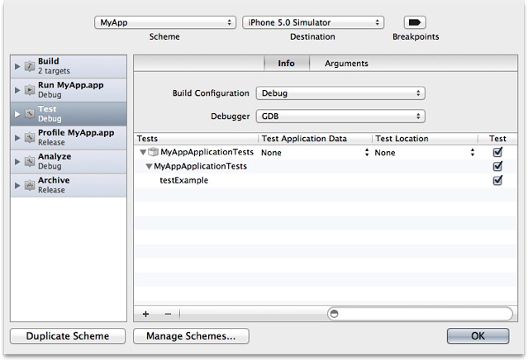Expand the Analyze disclosure triangle
Viewport: 528px width, 361px height.
pos(17,162)
